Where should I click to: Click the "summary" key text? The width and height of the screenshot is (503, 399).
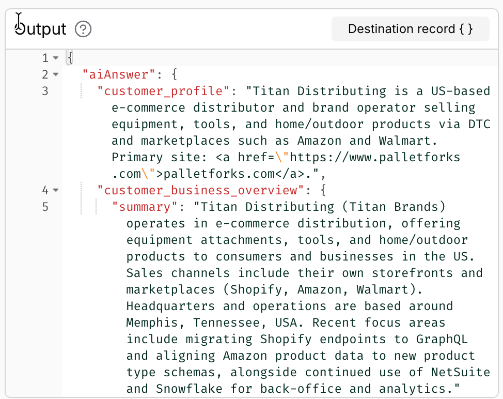pos(145,207)
